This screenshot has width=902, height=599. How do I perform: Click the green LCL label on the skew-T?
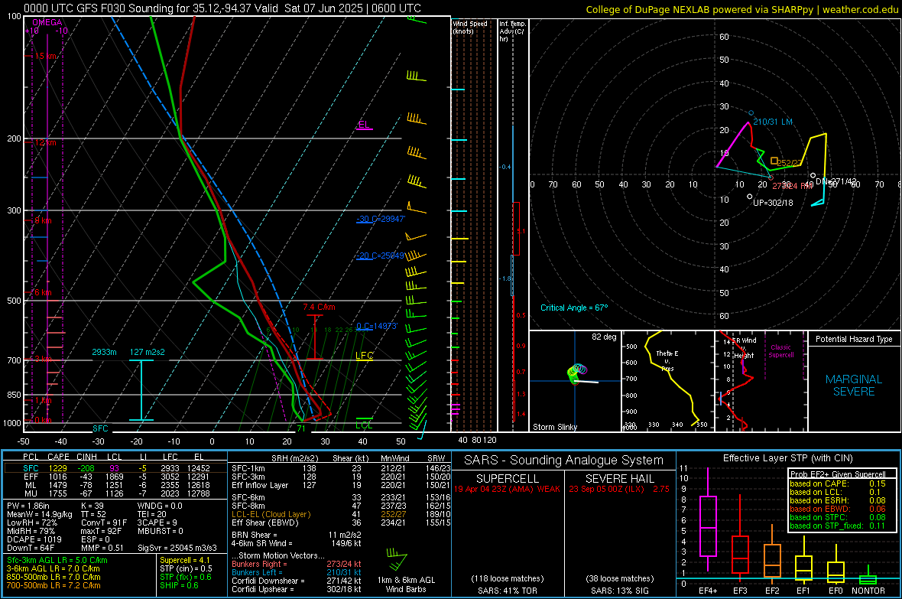(364, 425)
